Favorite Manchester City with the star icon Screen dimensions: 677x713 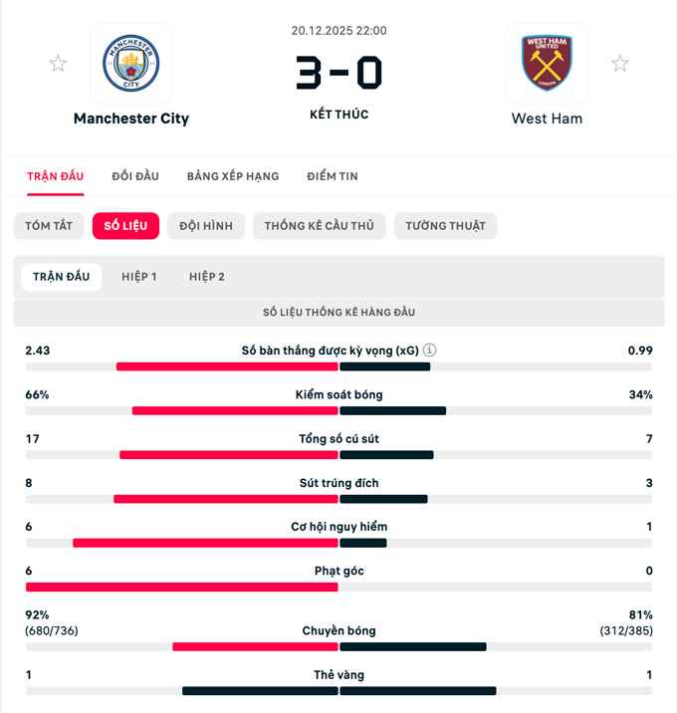(x=58, y=64)
